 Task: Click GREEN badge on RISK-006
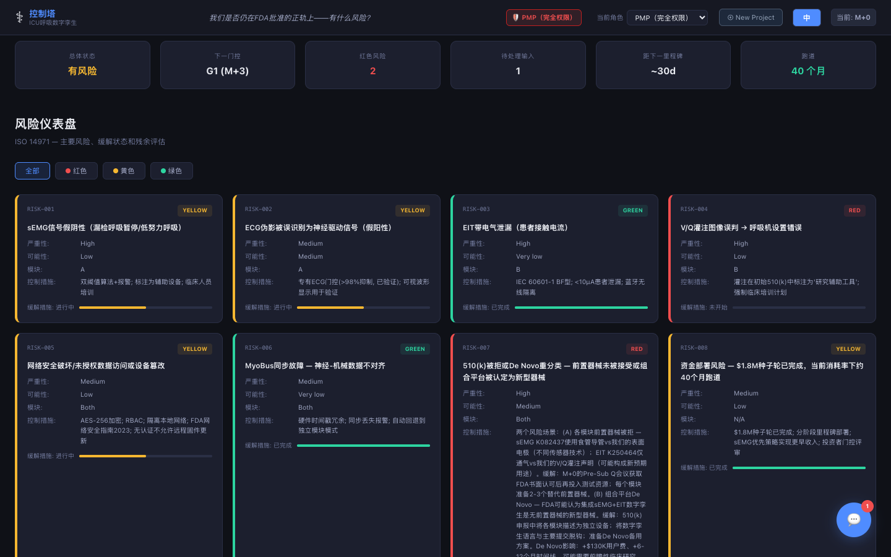[x=415, y=349]
